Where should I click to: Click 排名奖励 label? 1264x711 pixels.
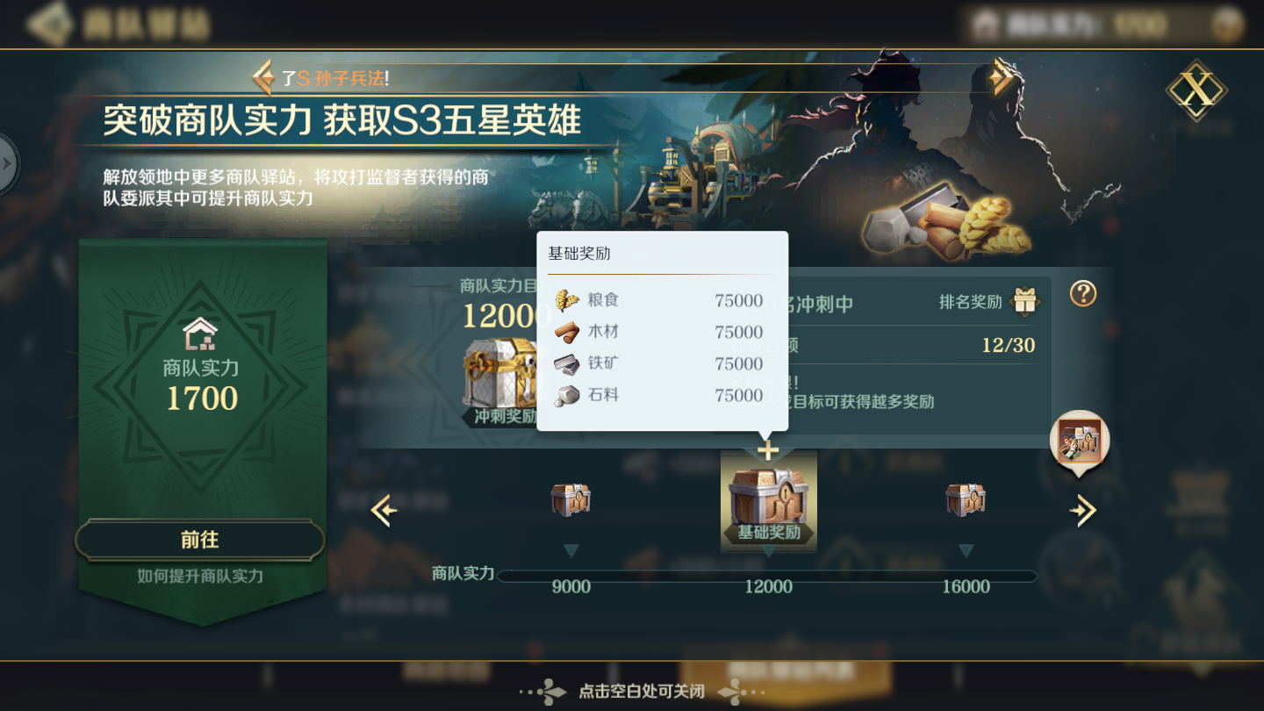point(970,302)
